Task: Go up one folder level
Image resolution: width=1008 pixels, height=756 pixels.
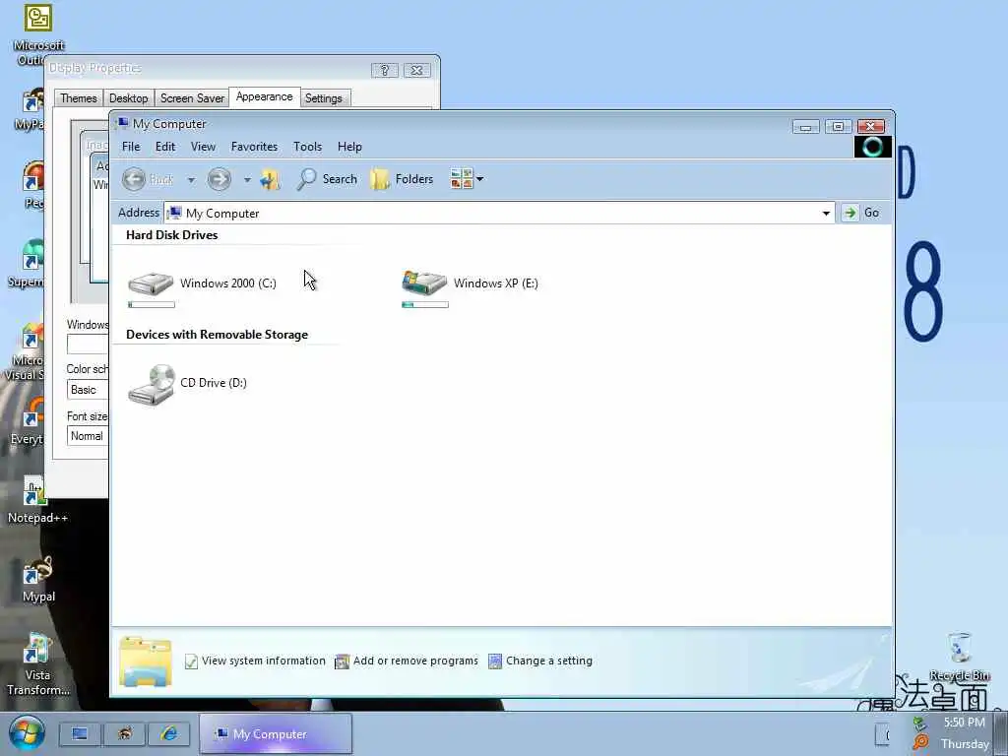Action: coord(271,179)
